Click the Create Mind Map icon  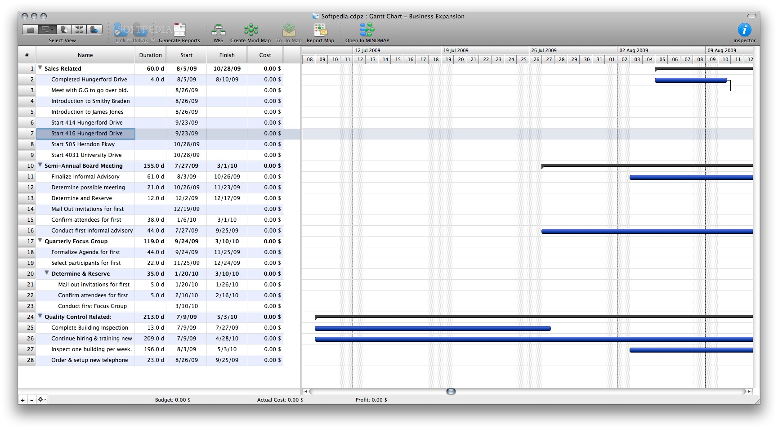coord(250,30)
